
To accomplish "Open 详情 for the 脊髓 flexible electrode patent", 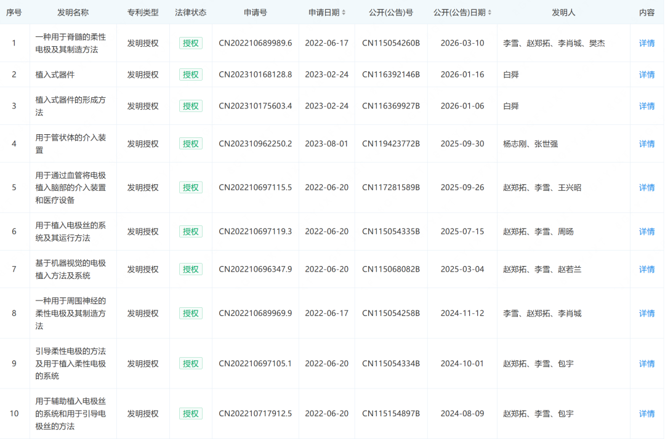I will point(647,43).
